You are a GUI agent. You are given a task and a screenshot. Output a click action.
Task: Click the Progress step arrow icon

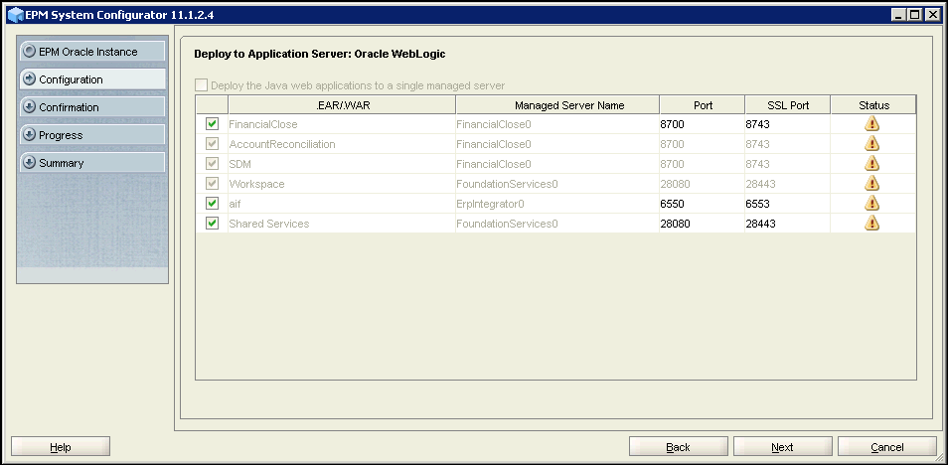(29, 135)
